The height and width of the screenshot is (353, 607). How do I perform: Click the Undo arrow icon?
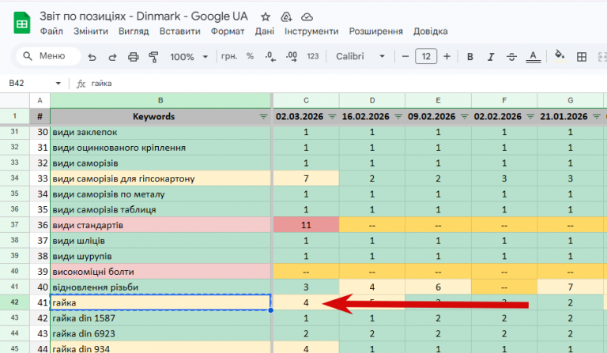pyautogui.click(x=92, y=57)
